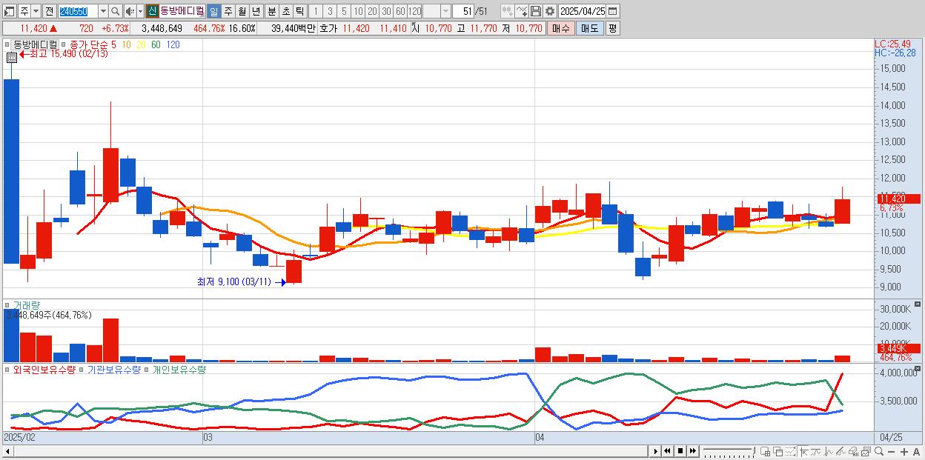Zoom in with the plus icon
The height and width of the screenshot is (460, 925).
[x=904, y=452]
